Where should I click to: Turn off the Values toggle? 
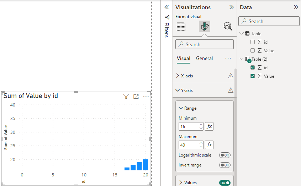pyautogui.click(x=225, y=183)
